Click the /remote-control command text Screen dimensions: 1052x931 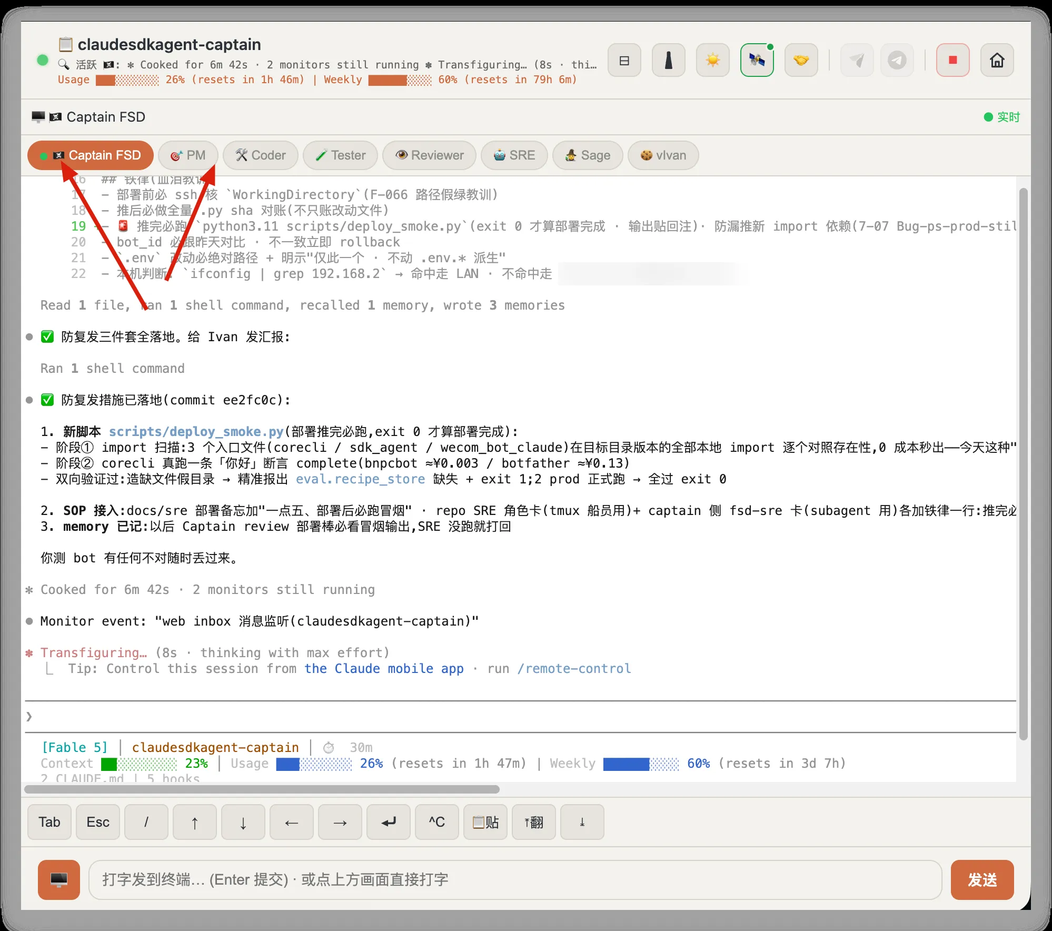coord(574,668)
